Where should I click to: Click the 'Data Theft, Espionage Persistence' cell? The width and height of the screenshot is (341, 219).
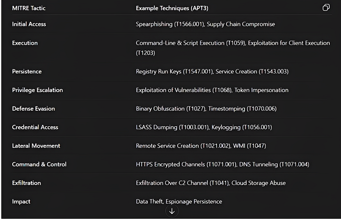coord(179,202)
